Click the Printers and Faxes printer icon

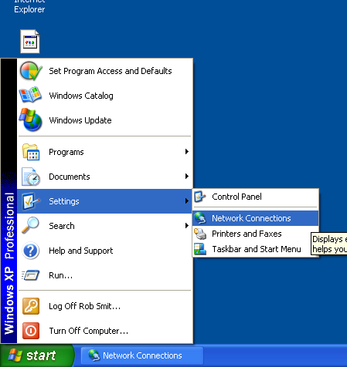200,234
